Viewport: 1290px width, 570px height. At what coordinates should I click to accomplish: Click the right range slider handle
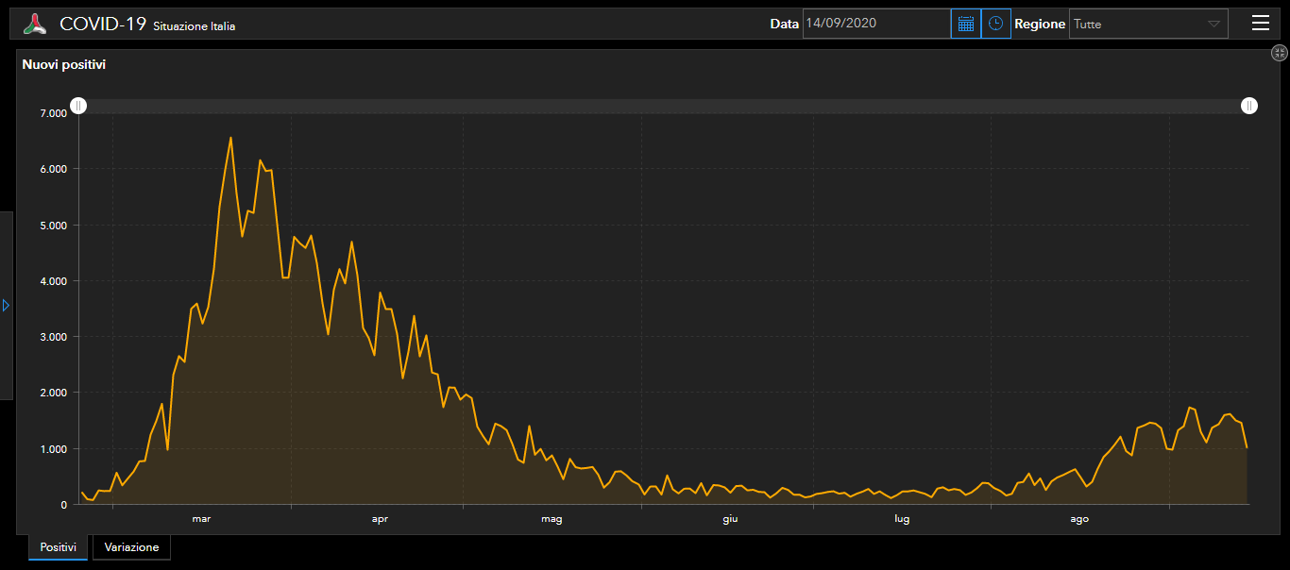pos(1249,106)
